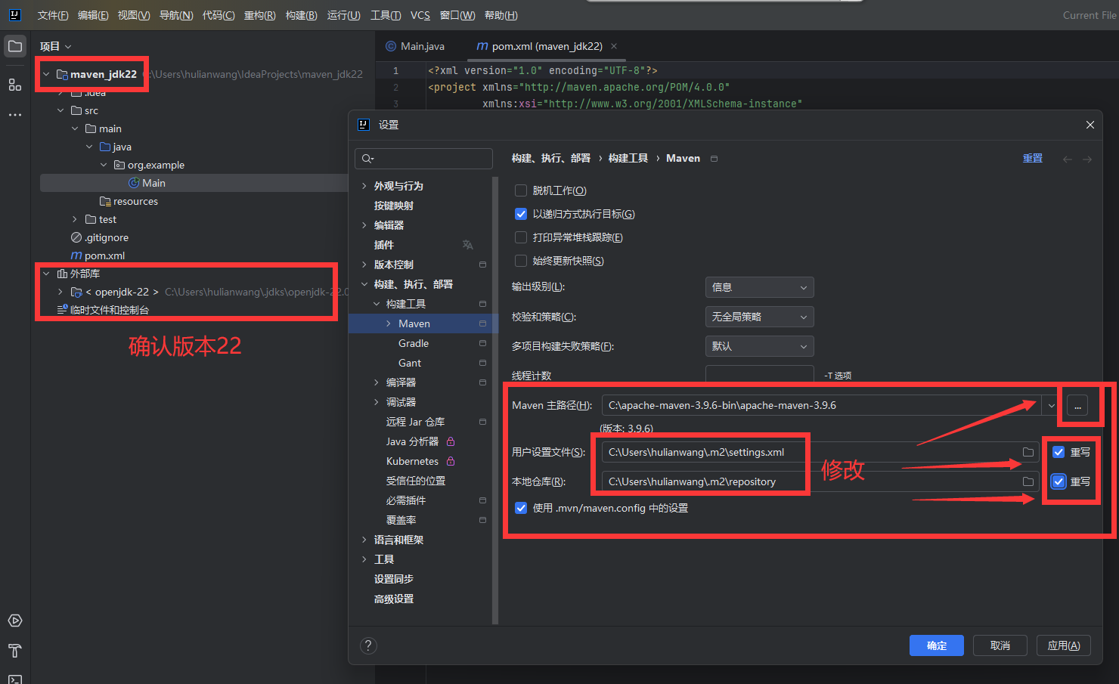Open the 导航(N) menu

point(176,15)
